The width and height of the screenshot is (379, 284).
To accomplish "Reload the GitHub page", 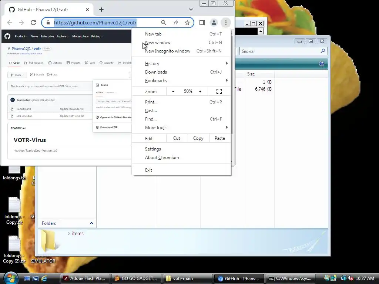I will click(x=33, y=23).
